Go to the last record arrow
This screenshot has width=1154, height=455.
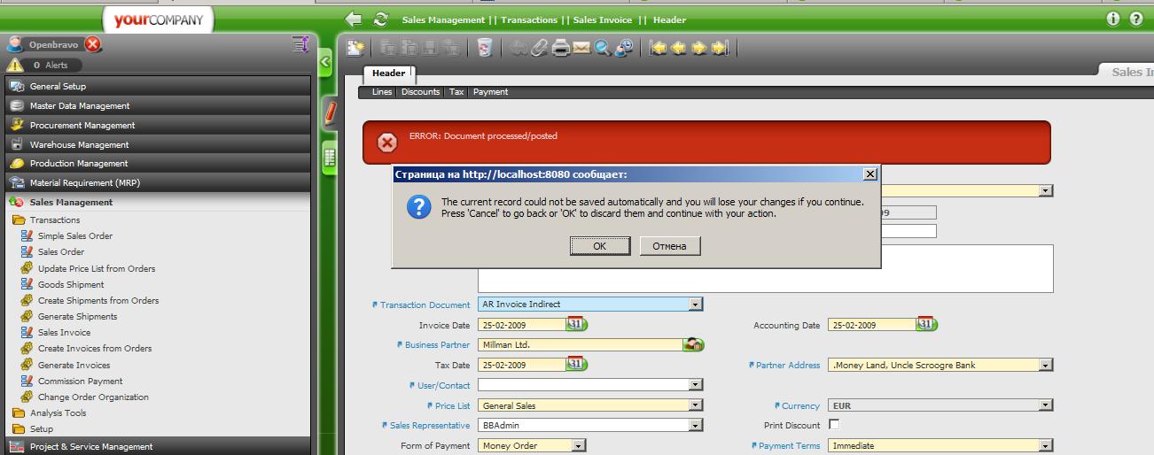tap(720, 48)
